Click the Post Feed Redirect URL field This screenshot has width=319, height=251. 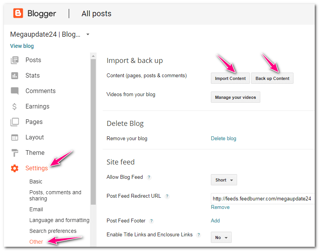click(x=263, y=198)
